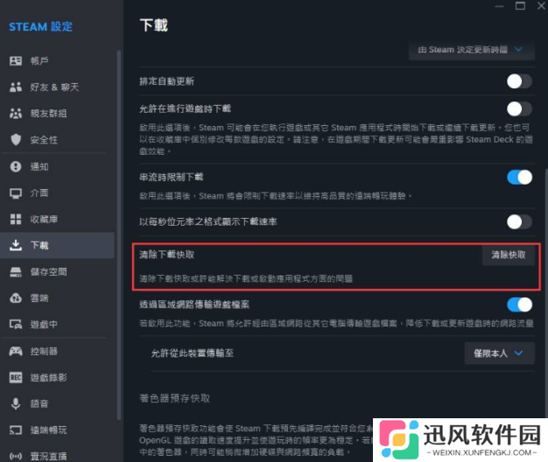Click the 下載 page heading

[x=154, y=25]
